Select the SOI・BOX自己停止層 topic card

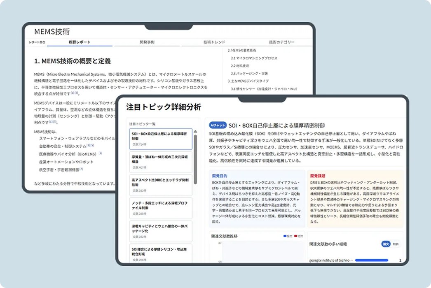tap(161, 139)
